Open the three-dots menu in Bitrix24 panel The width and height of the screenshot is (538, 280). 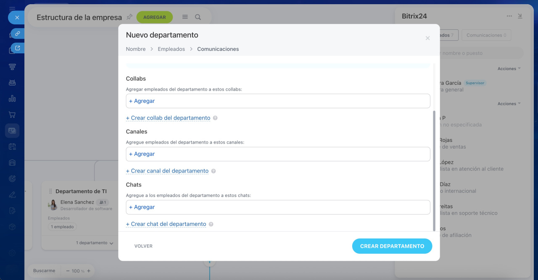(x=509, y=16)
